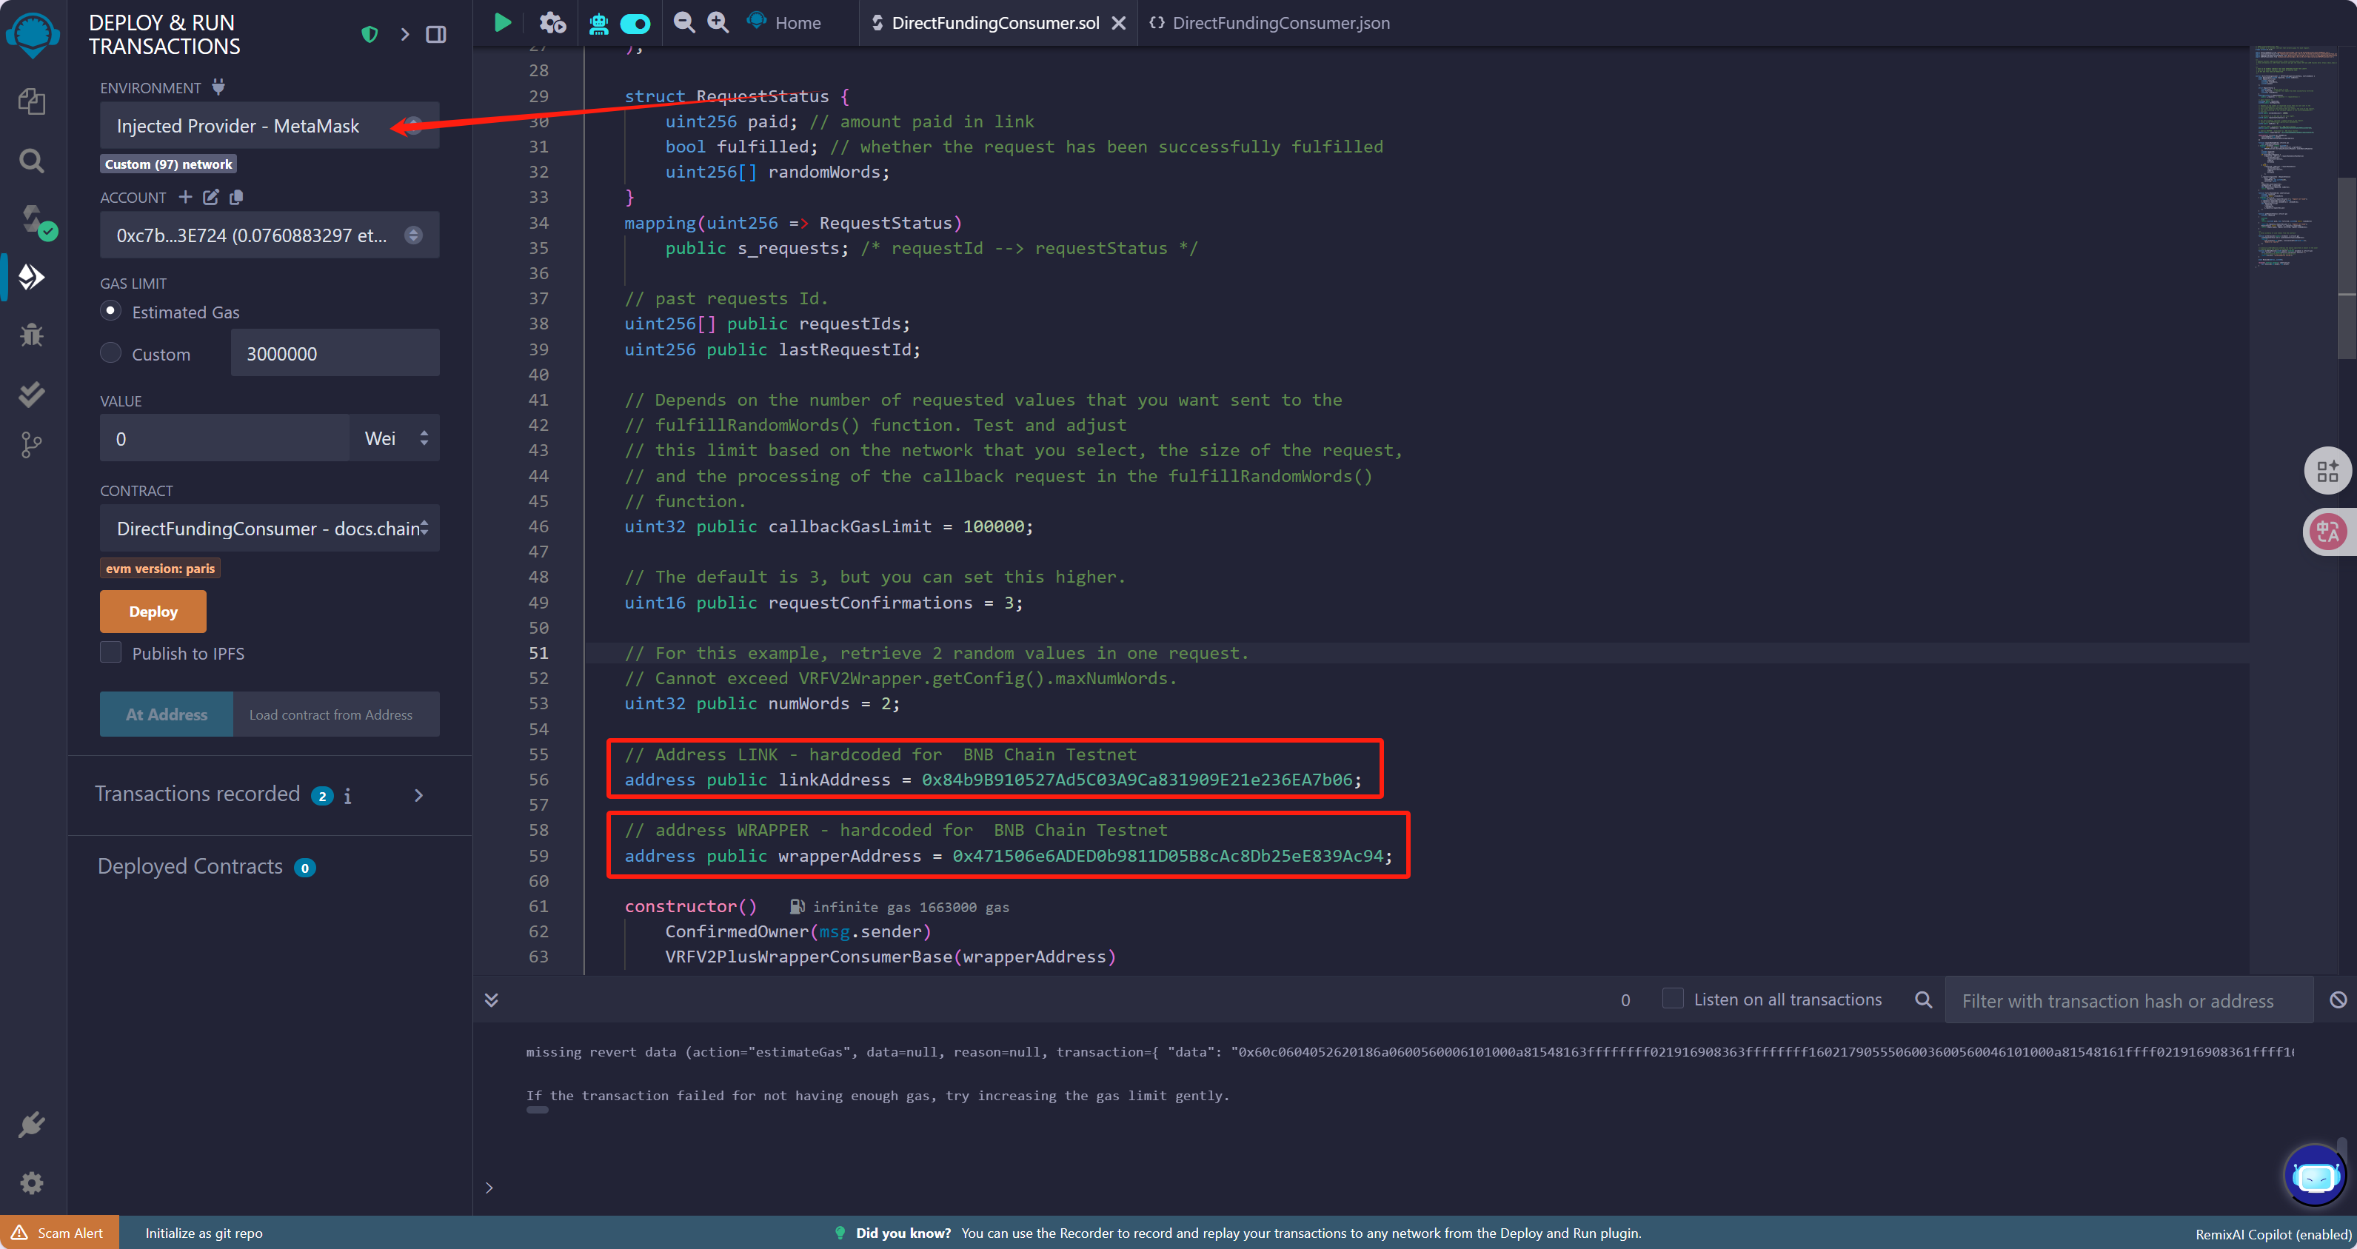Screen dimensions: 2357x1249
Task: Close the DirectFundingConsumer.sol tab
Action: [x=1118, y=23]
